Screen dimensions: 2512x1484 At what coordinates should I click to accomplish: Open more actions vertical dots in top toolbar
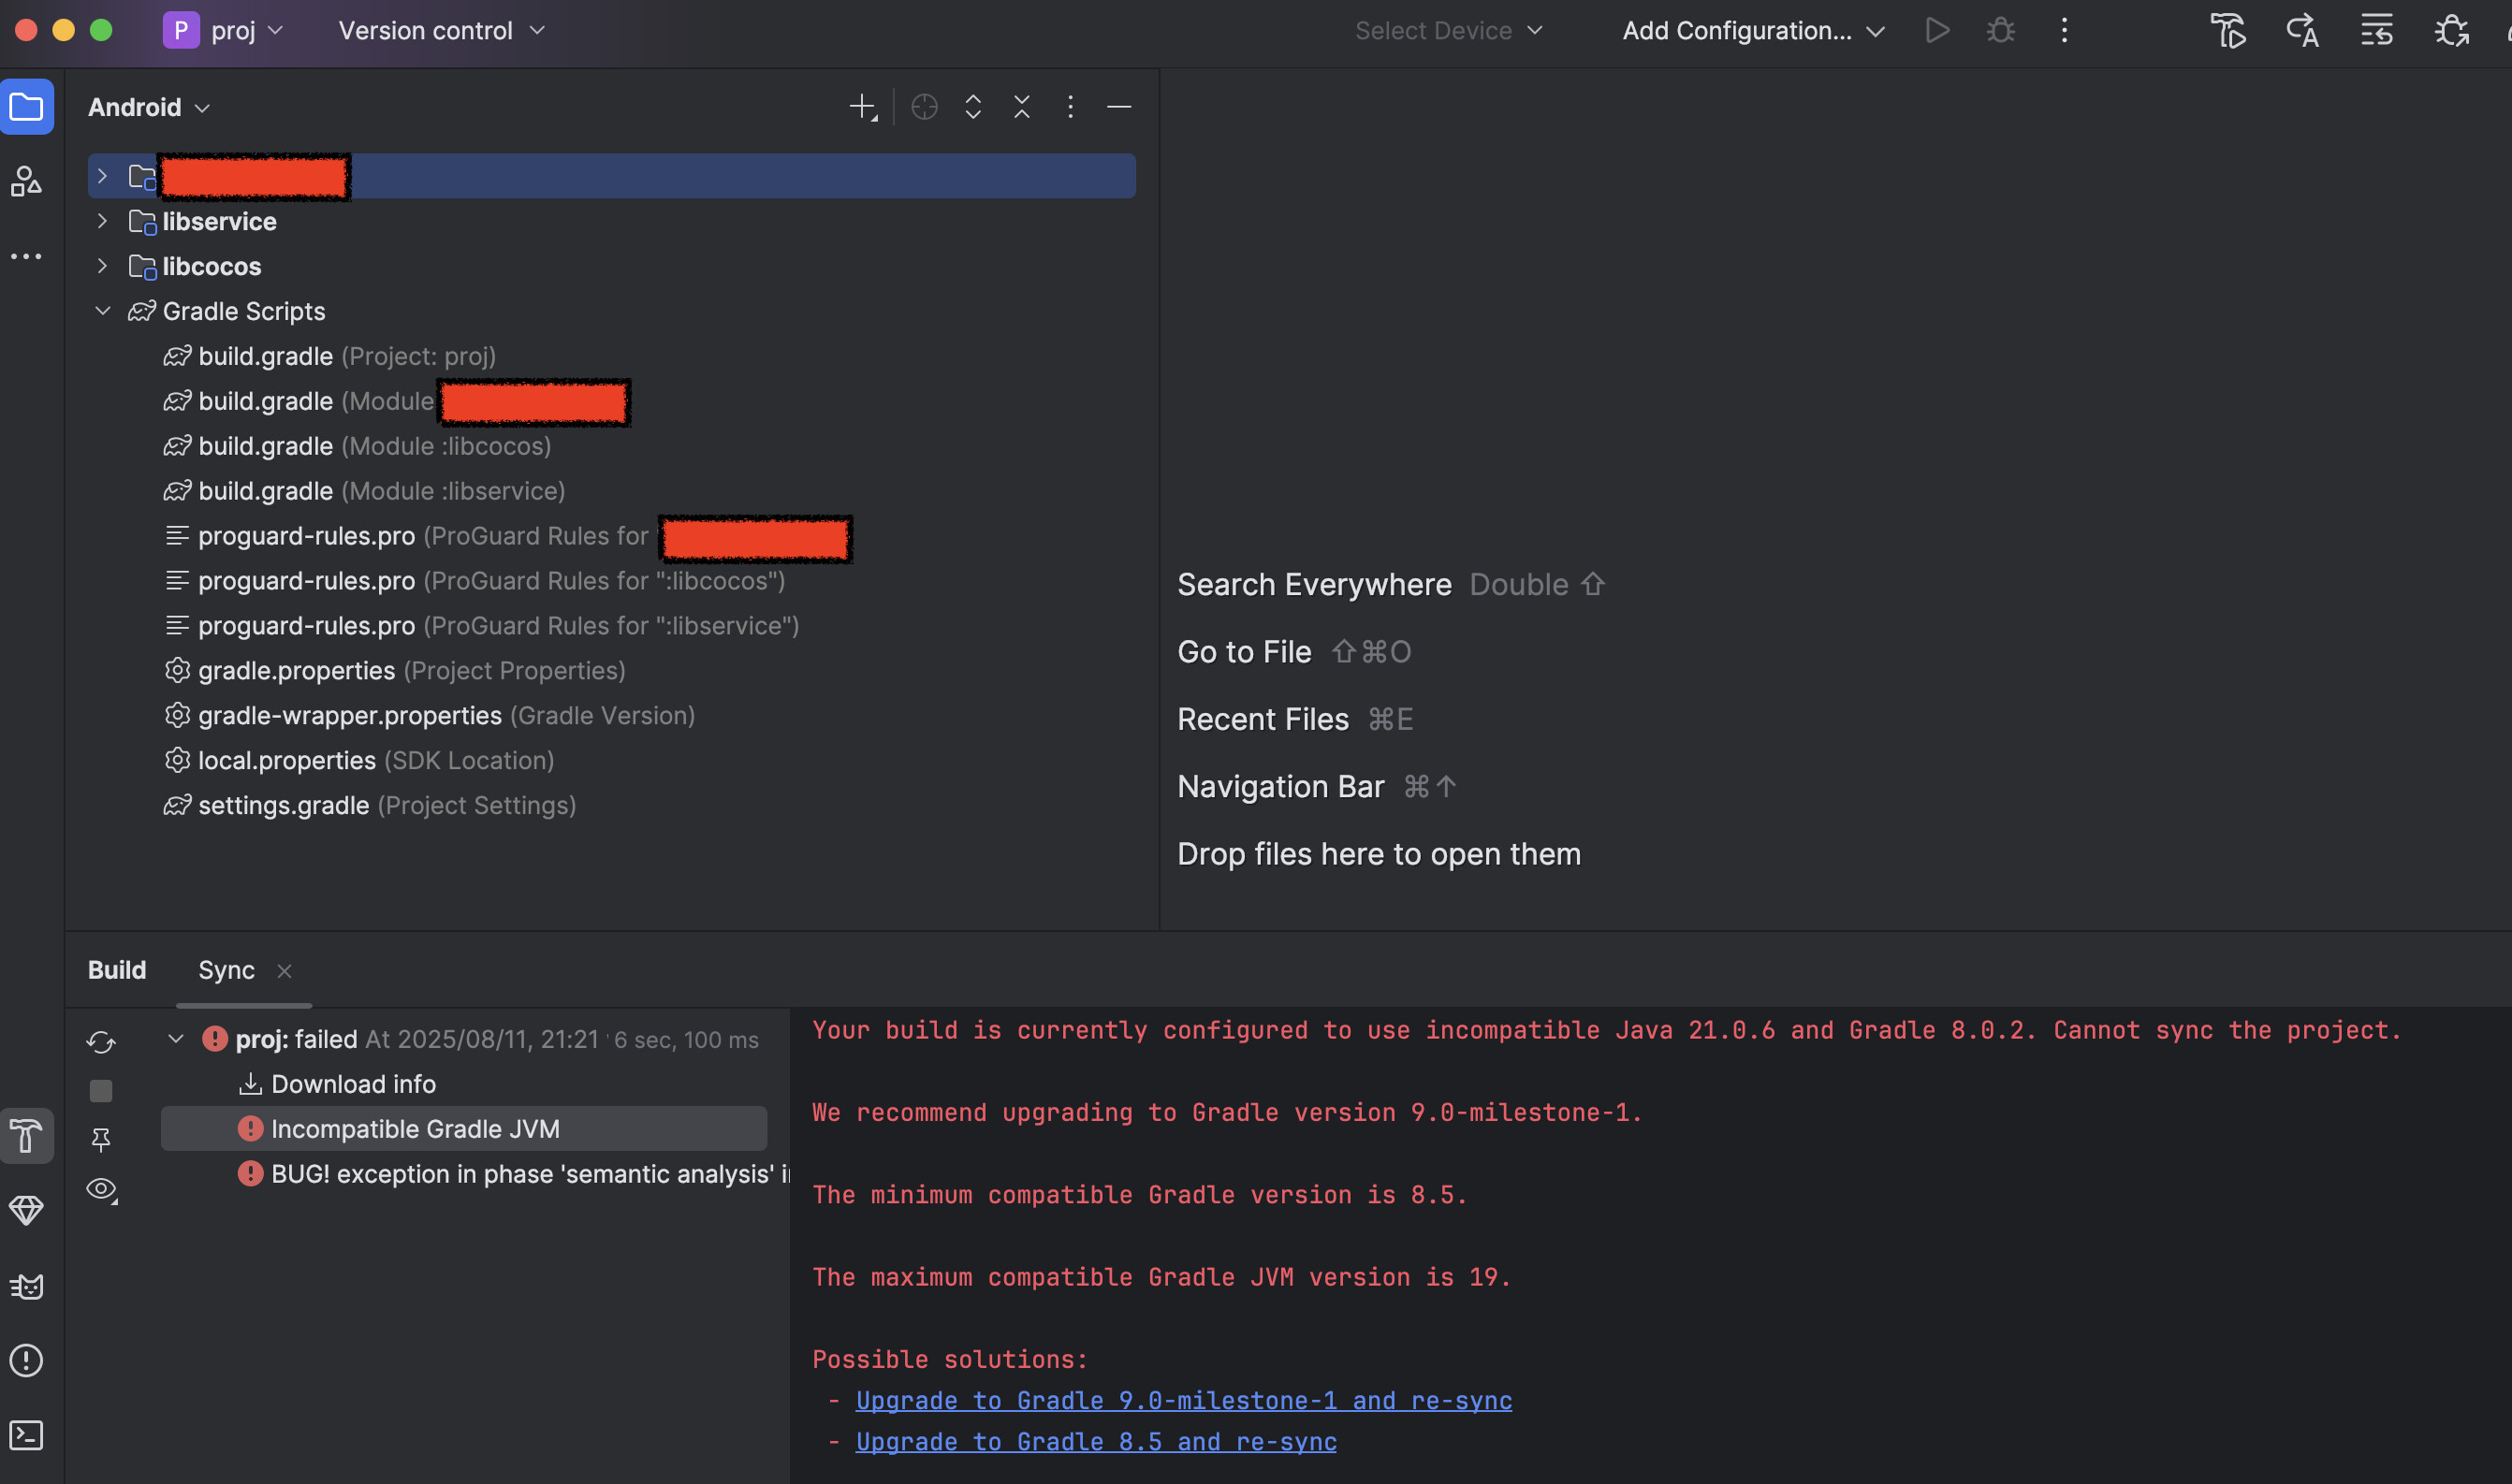2064,31
